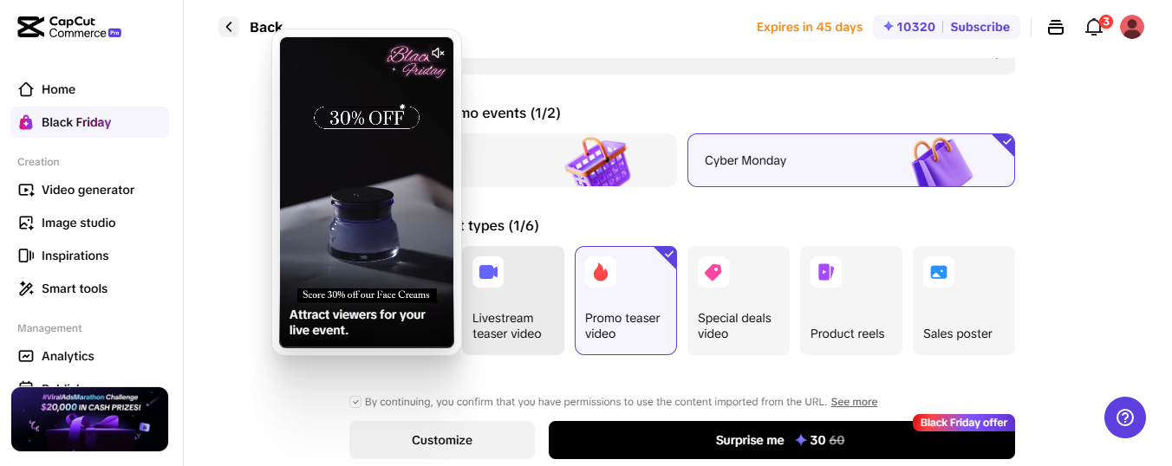Open the user profile avatar
Image resolution: width=1172 pixels, height=466 pixels.
[1132, 27]
